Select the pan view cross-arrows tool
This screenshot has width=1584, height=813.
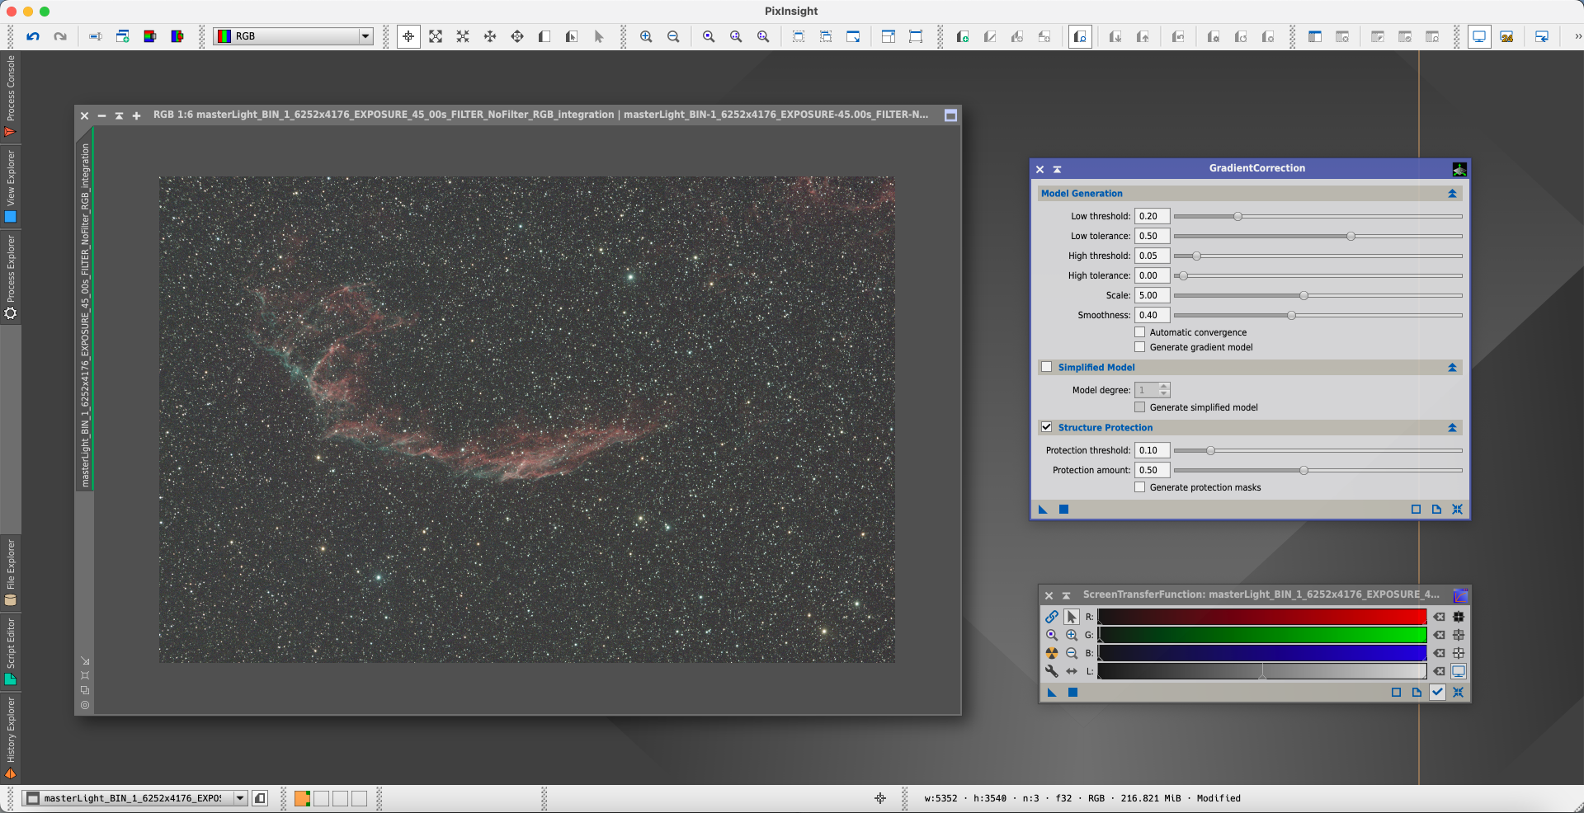(490, 36)
